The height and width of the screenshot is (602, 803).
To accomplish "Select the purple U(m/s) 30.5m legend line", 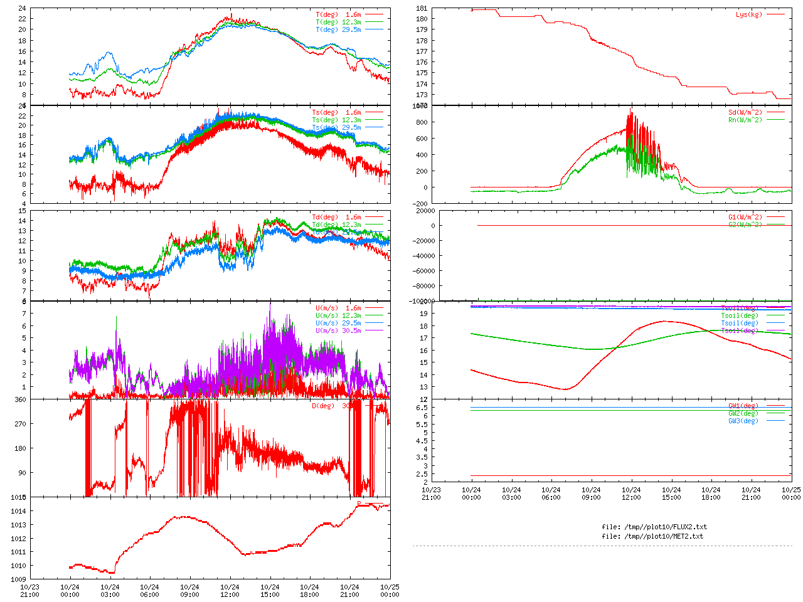I will pyautogui.click(x=374, y=330).
